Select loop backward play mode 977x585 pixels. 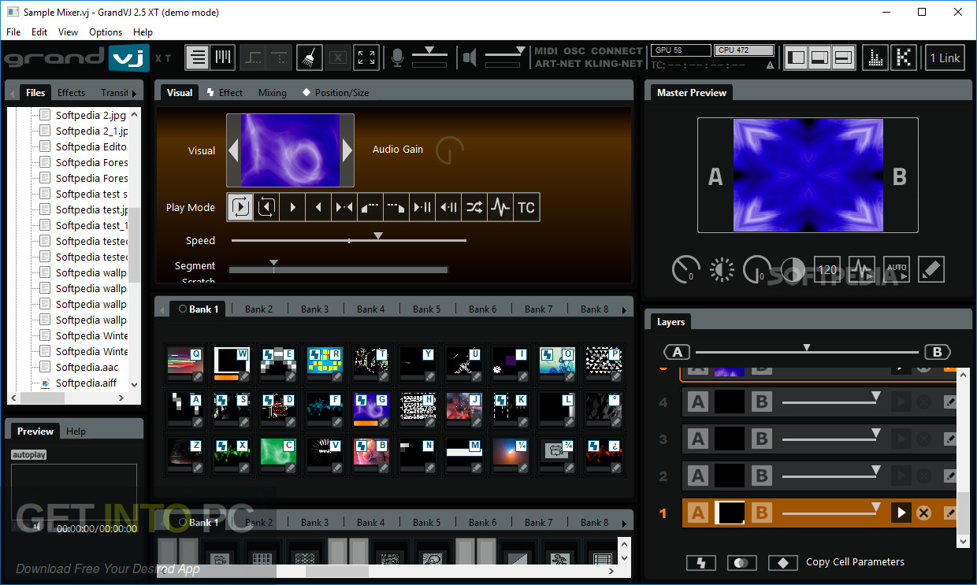266,208
